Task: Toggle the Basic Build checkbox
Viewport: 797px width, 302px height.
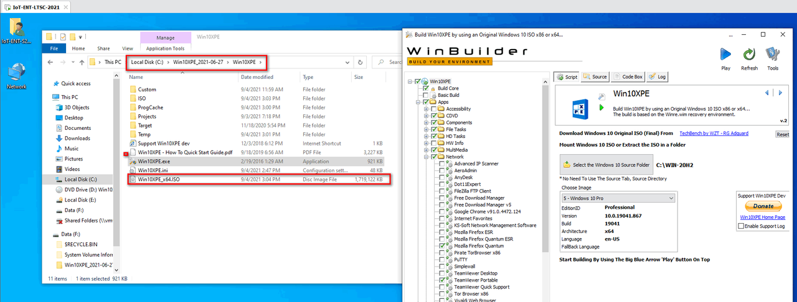Action: click(425, 95)
